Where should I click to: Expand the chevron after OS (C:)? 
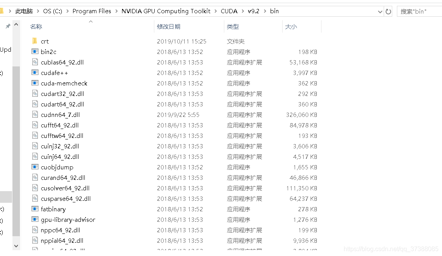coord(67,11)
